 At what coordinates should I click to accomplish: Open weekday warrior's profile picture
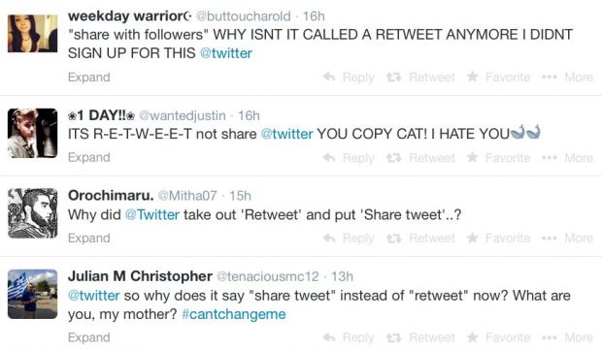coord(33,33)
